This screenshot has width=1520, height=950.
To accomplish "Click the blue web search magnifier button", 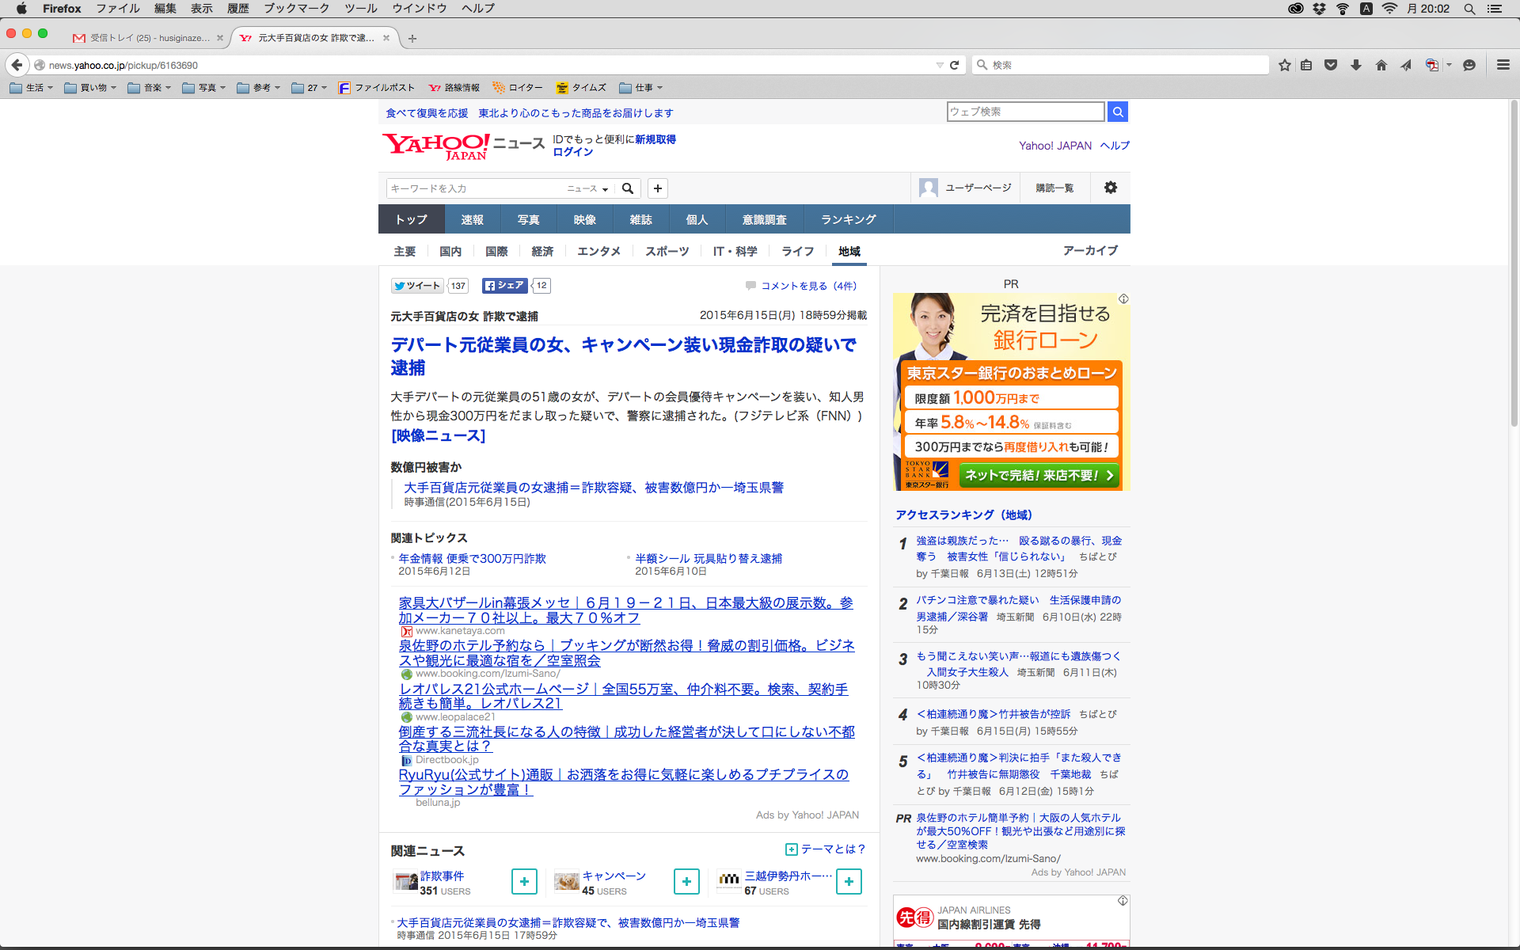I will coord(1117,112).
